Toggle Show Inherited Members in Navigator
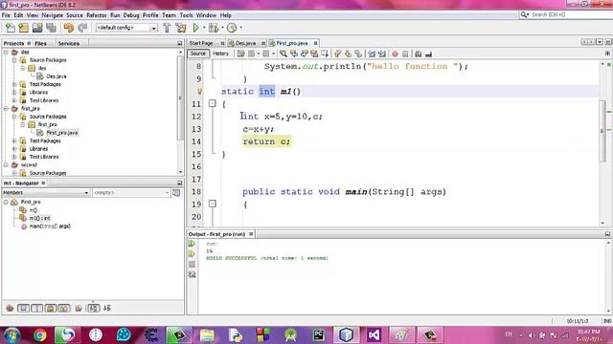Viewport: 613px width, 344px height. click(x=10, y=308)
